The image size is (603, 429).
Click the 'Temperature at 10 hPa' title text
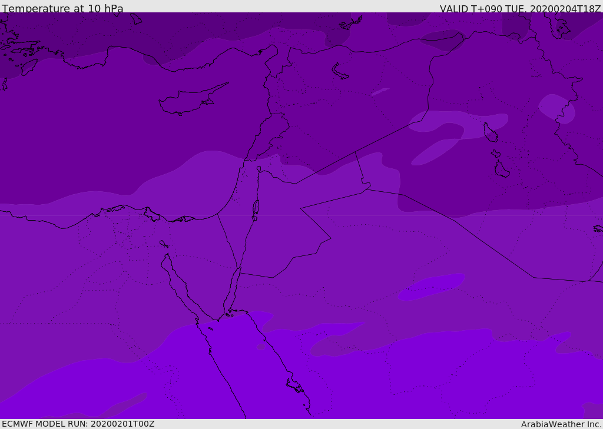click(x=62, y=8)
